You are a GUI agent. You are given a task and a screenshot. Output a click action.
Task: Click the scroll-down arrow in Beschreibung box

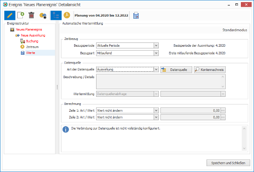[223, 87]
